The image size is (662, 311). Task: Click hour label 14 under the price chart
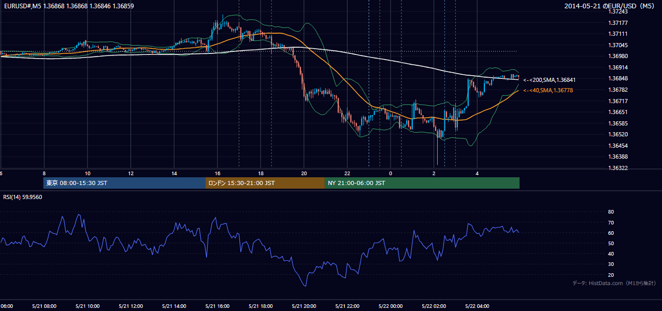[x=174, y=173]
